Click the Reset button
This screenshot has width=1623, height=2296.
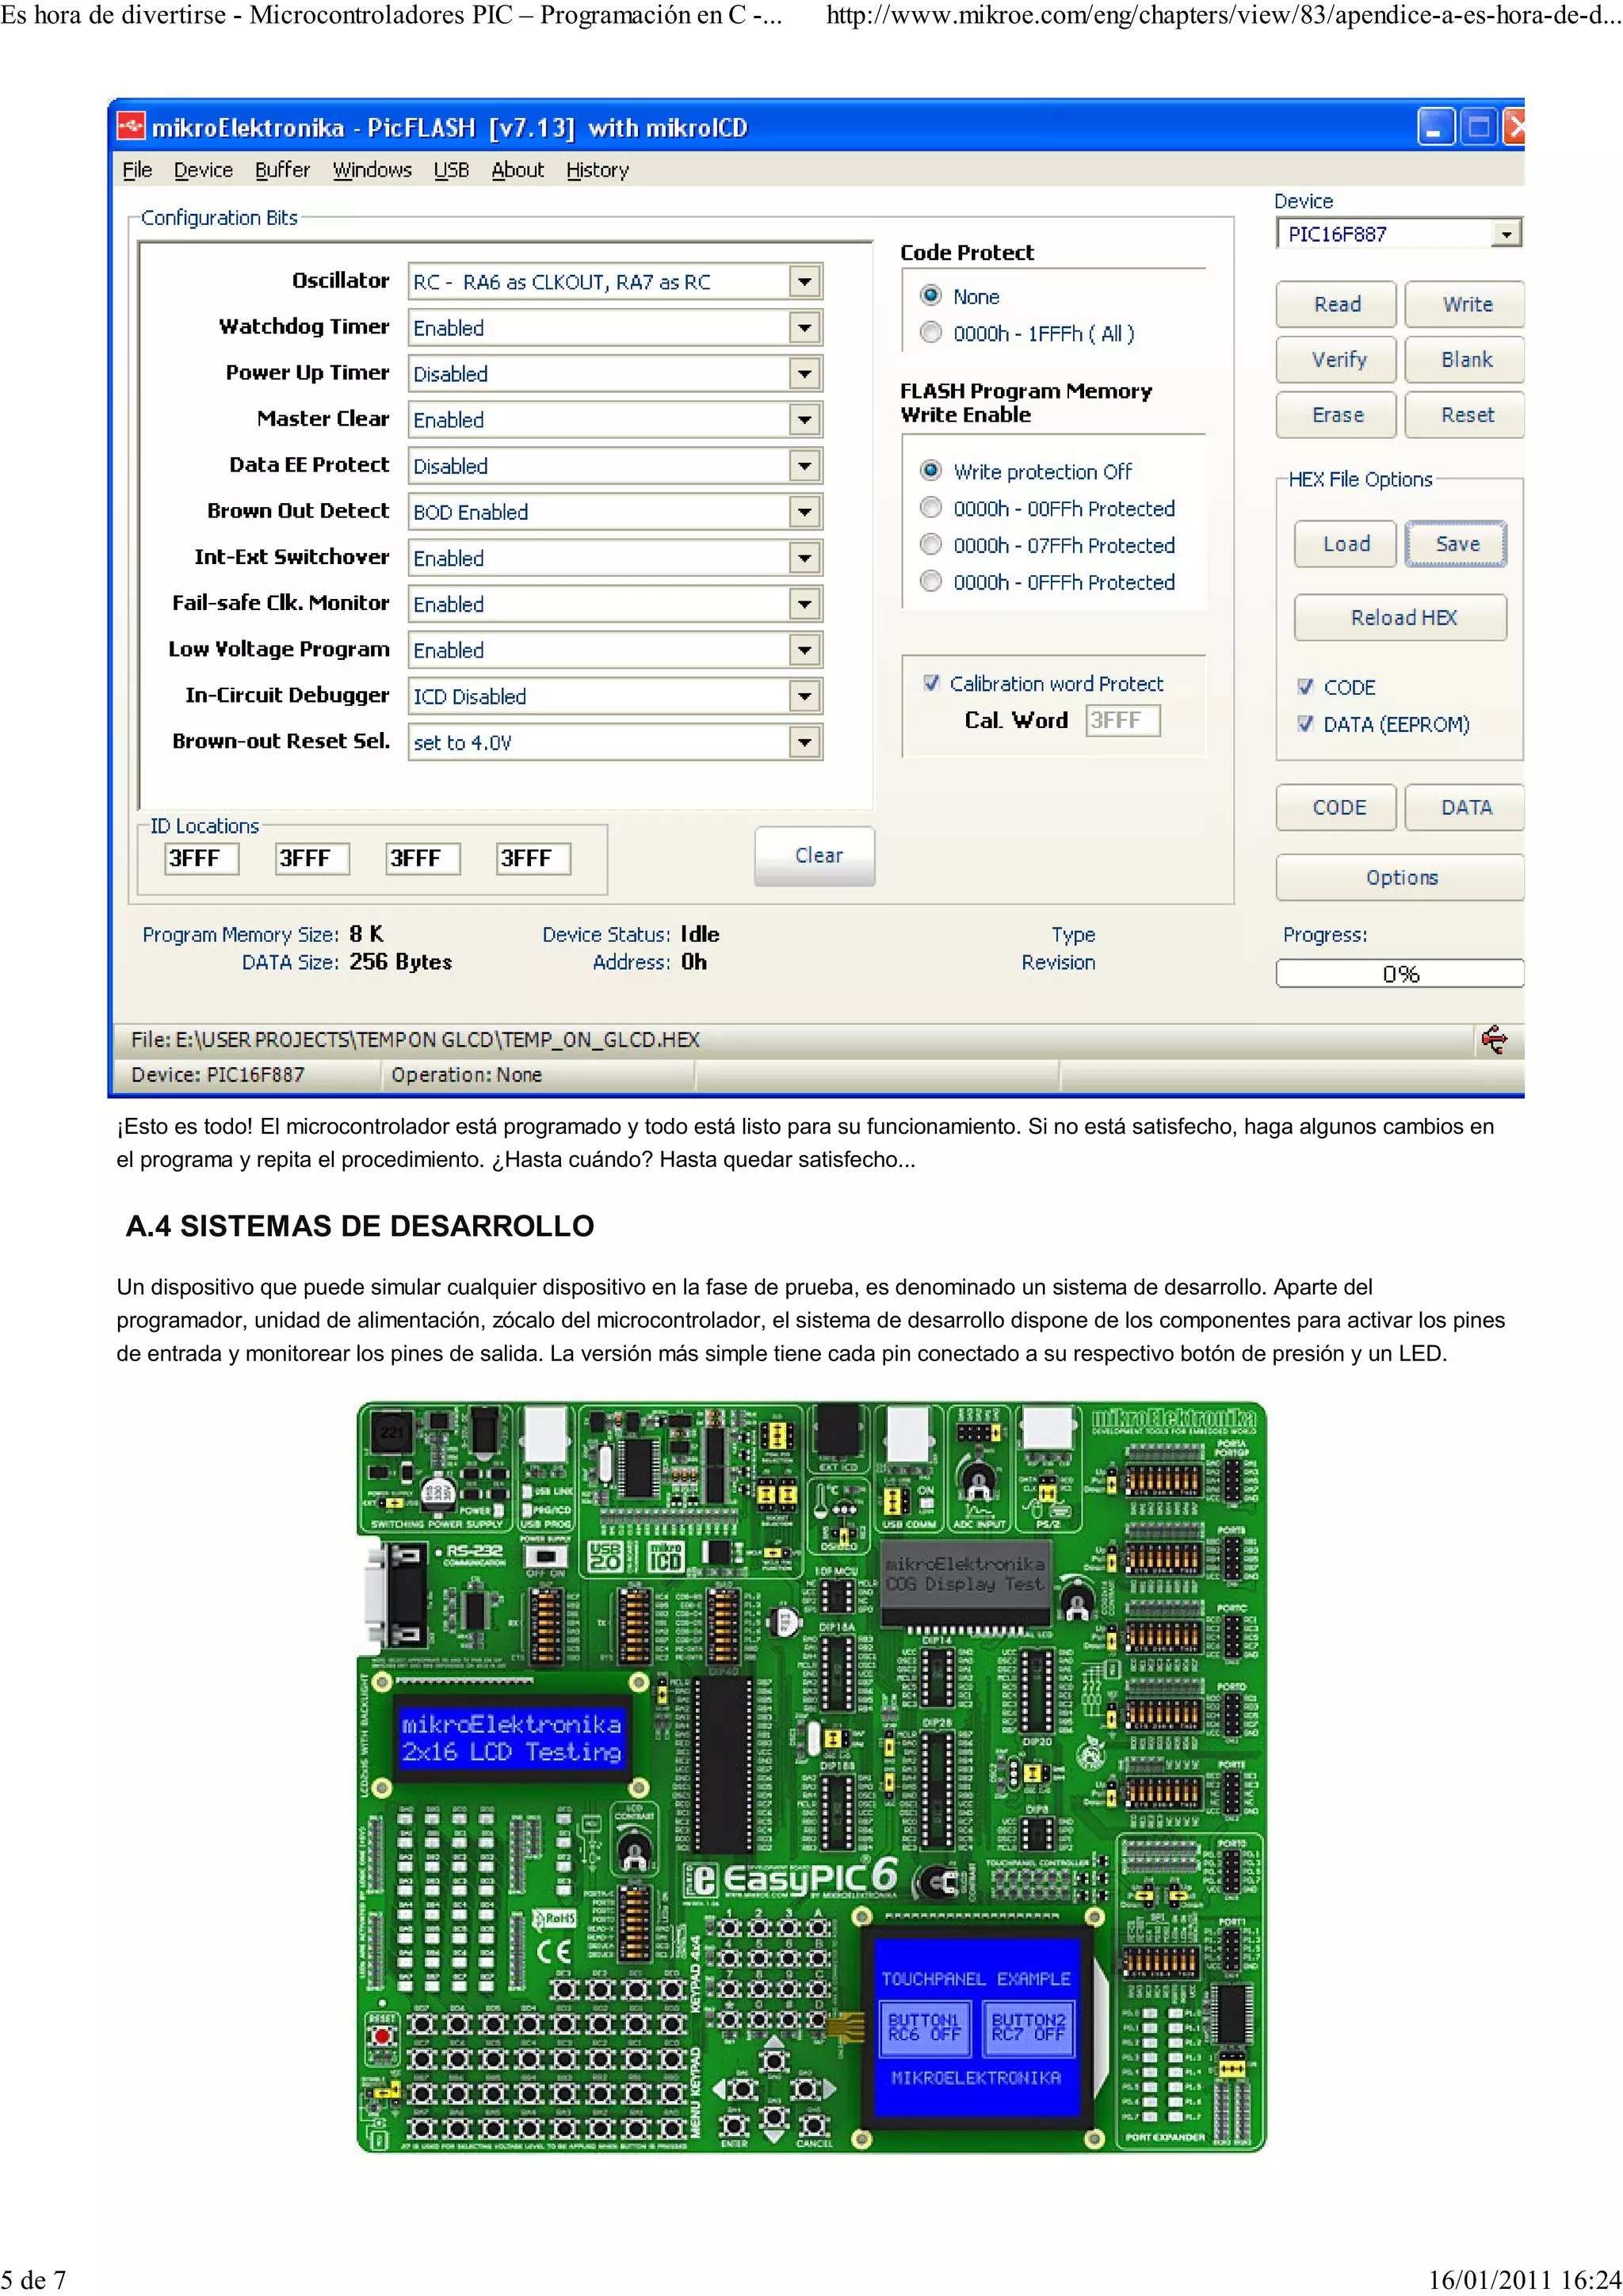click(x=1466, y=414)
